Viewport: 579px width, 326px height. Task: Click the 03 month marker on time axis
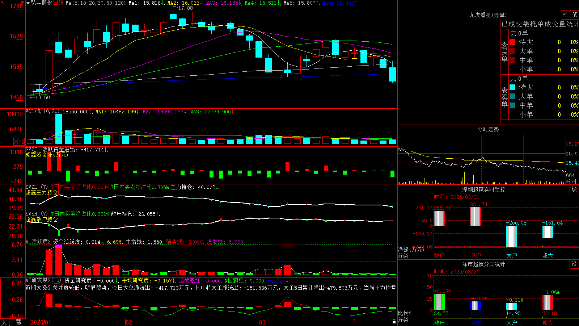pos(262,322)
